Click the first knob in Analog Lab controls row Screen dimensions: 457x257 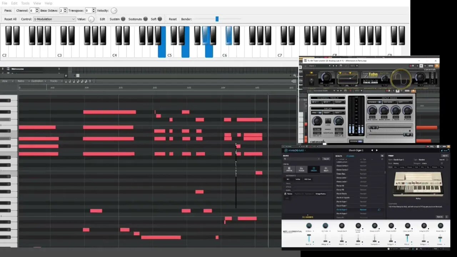(x=309, y=226)
